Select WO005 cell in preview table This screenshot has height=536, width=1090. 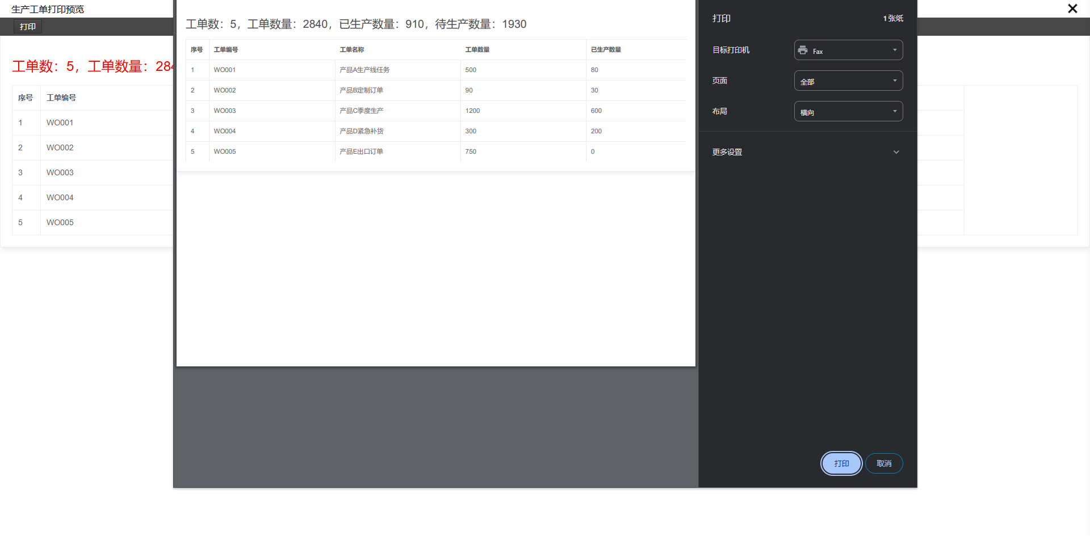225,151
